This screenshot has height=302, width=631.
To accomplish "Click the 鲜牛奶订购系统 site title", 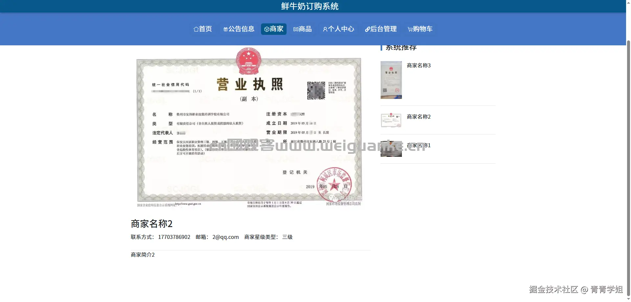I will coord(310,6).
